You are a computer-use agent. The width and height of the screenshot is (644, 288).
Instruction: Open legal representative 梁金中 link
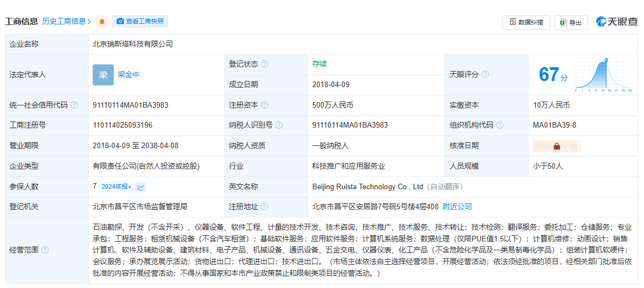(x=129, y=75)
